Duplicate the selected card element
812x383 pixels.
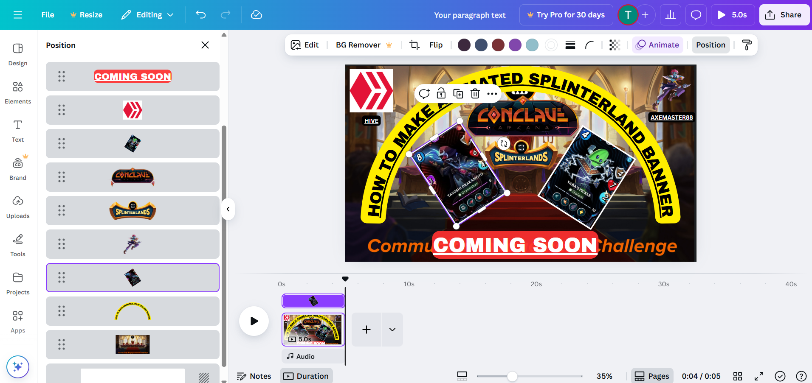tap(458, 94)
